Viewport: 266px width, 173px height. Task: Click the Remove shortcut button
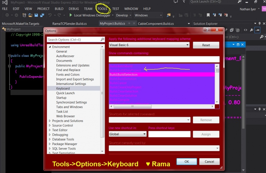[206, 120]
